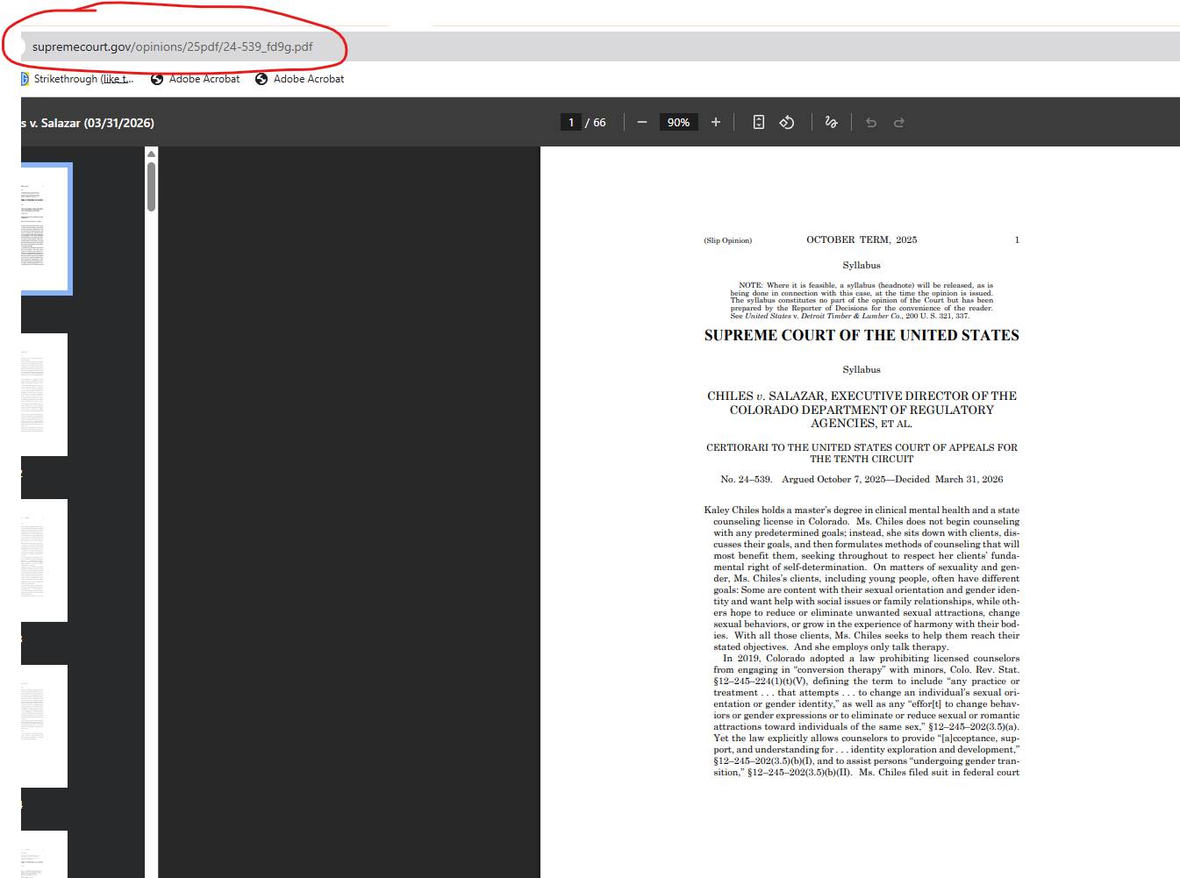The width and height of the screenshot is (1180, 878).
Task: Activate the draw annotation tool
Action: tap(831, 123)
